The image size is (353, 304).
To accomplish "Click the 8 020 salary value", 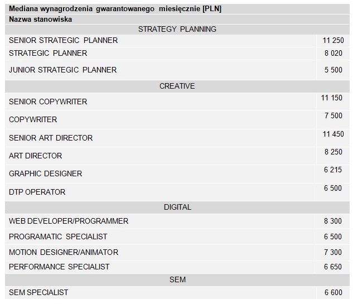I will click(x=332, y=53).
